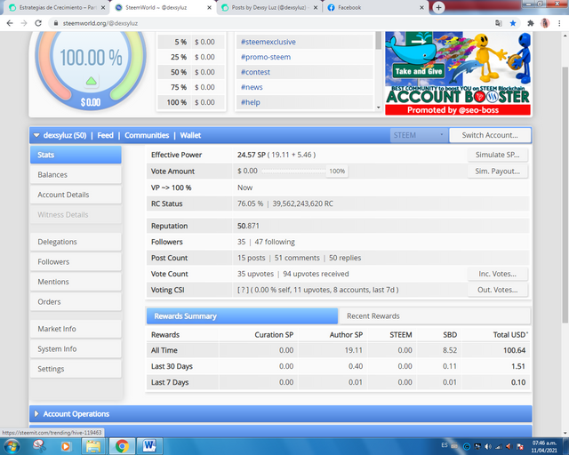Open Delegations in the sidebar

click(76, 242)
